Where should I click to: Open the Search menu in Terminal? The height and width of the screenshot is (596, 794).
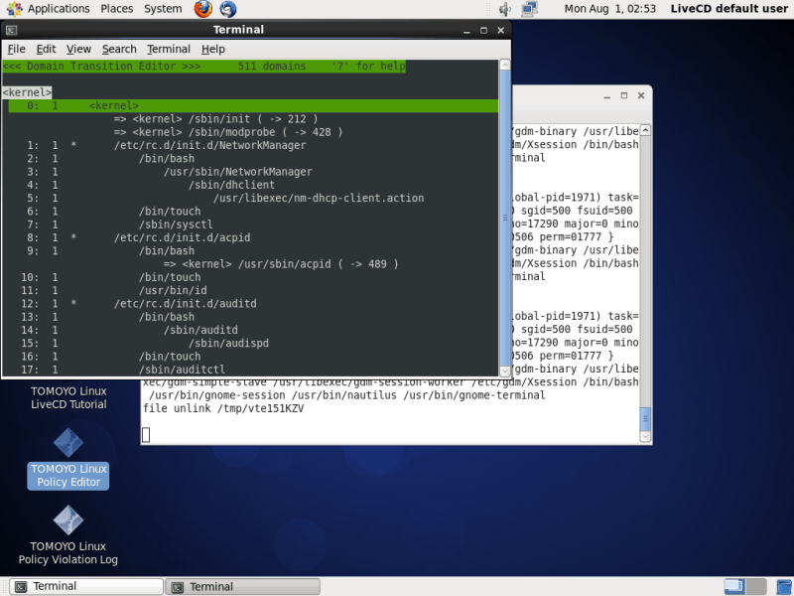tap(119, 49)
